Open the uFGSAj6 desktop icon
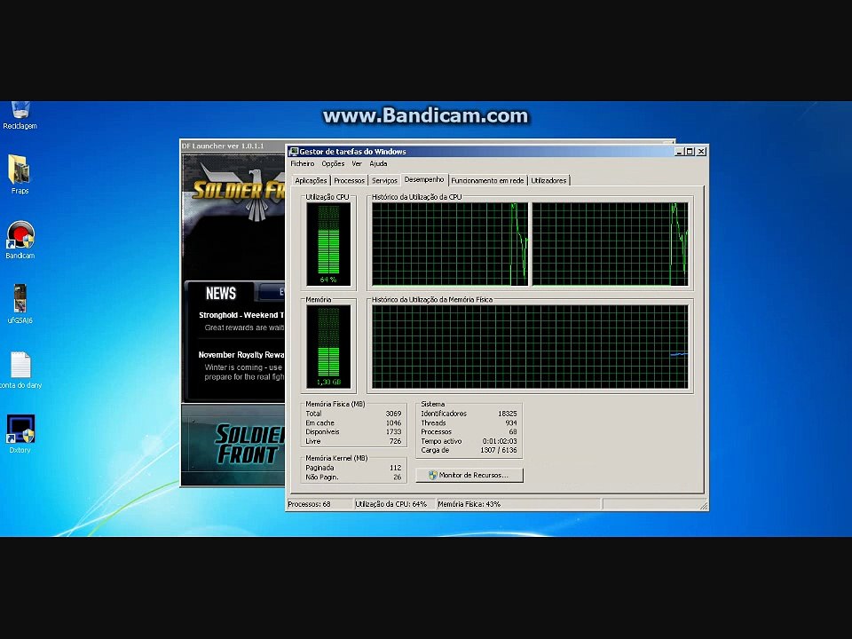Viewport: 852px width, 639px height. coord(20,304)
